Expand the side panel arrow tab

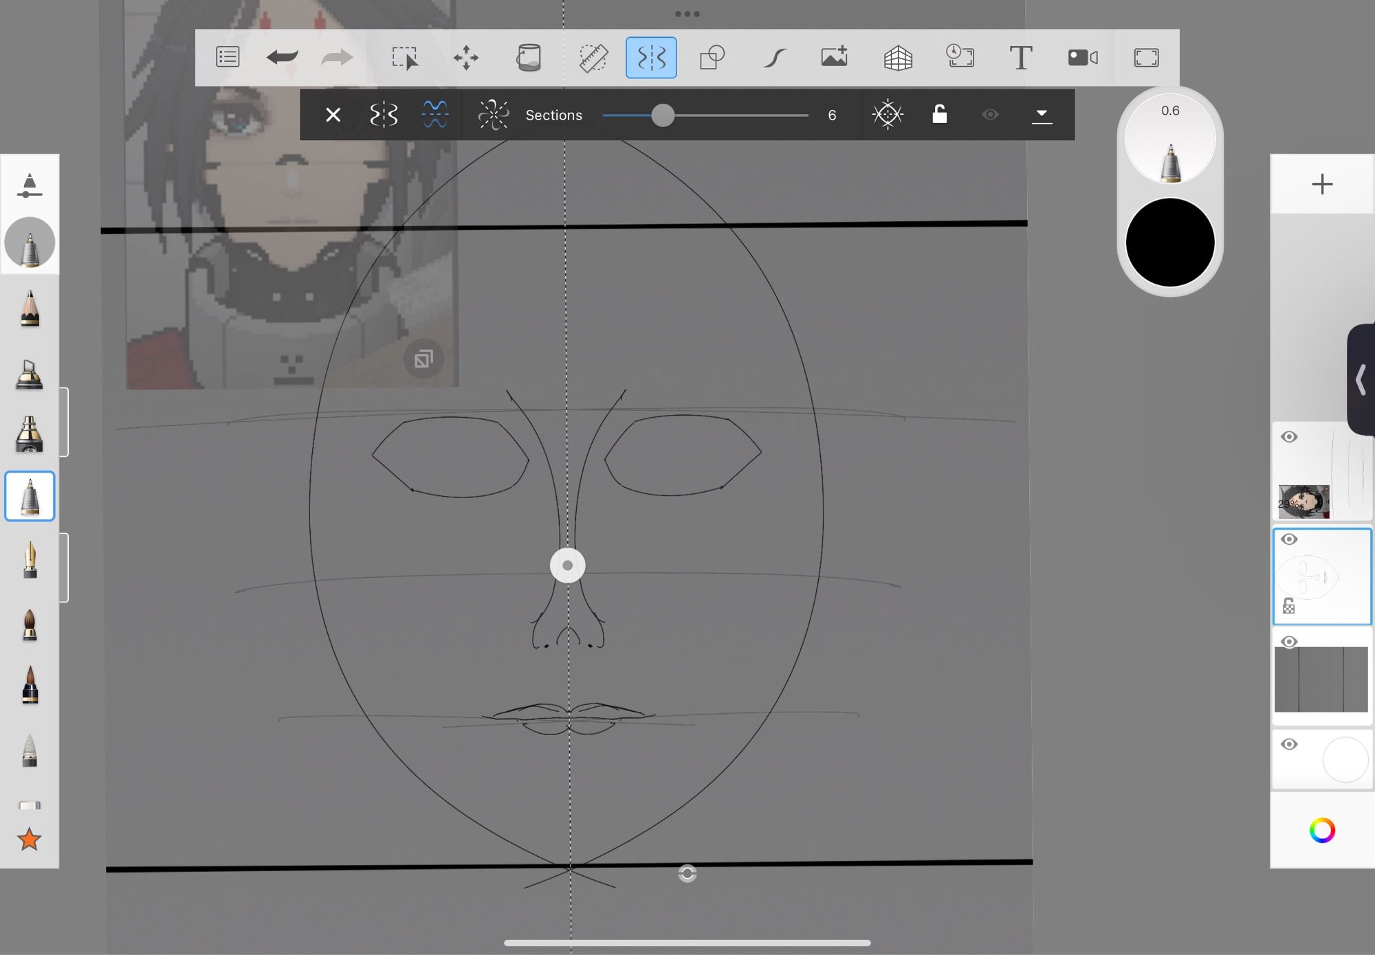point(1361,379)
